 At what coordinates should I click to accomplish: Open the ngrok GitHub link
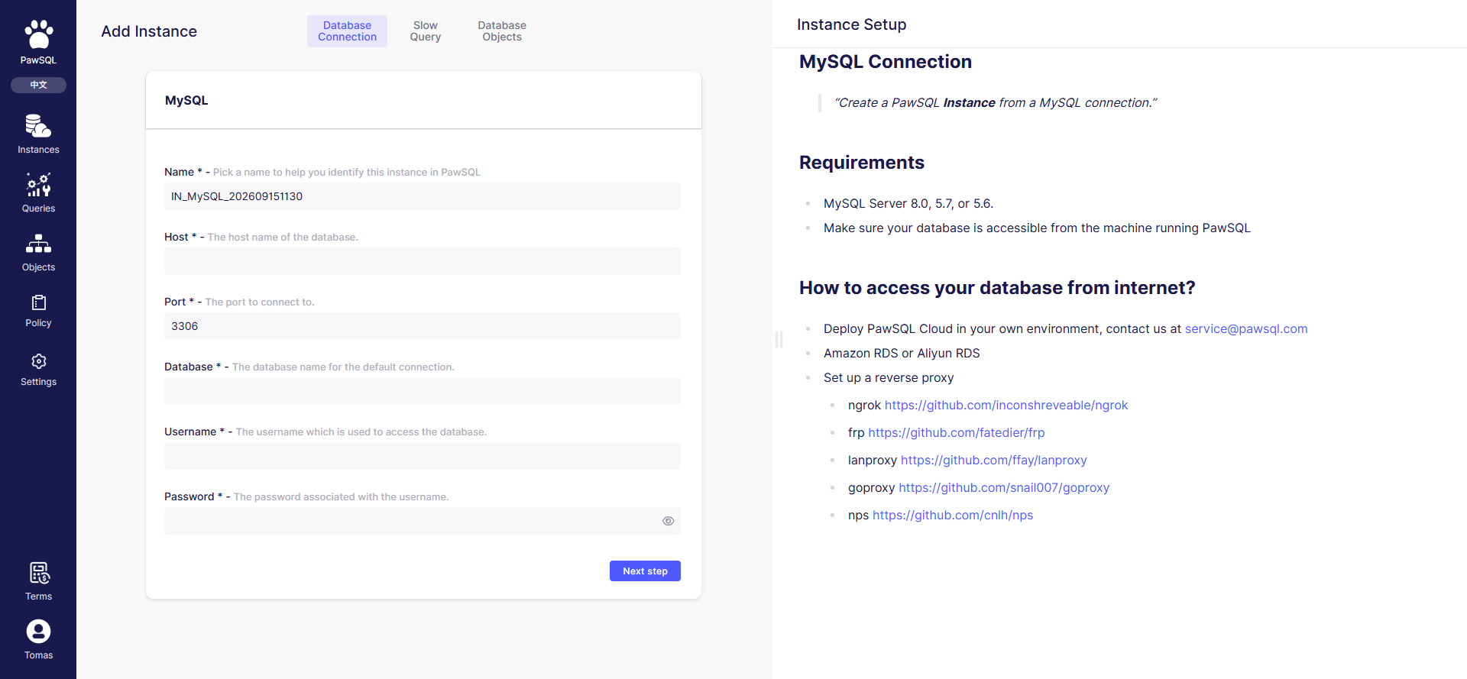1006,405
